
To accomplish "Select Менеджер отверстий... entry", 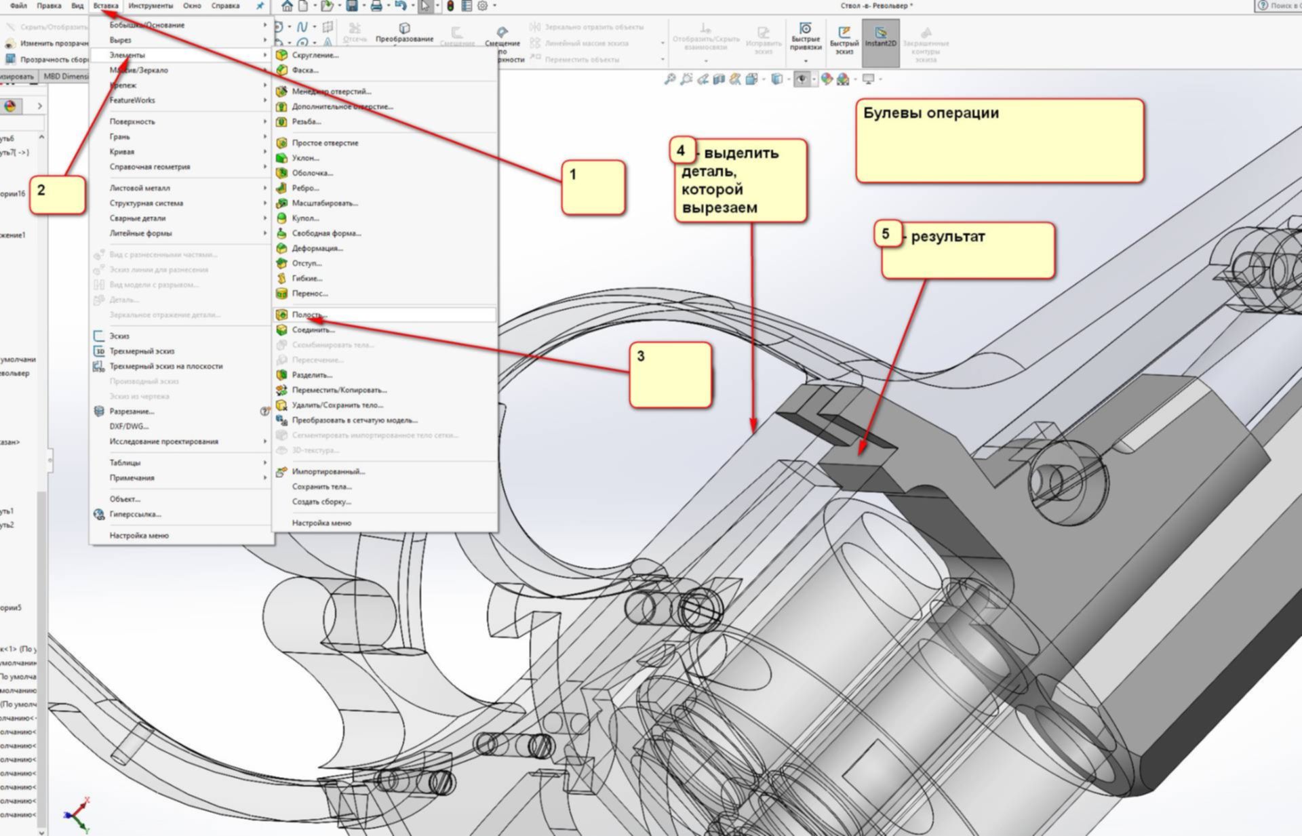I will [384, 92].
